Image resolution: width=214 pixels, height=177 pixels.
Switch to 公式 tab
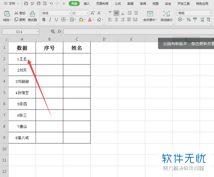[x=118, y=3]
